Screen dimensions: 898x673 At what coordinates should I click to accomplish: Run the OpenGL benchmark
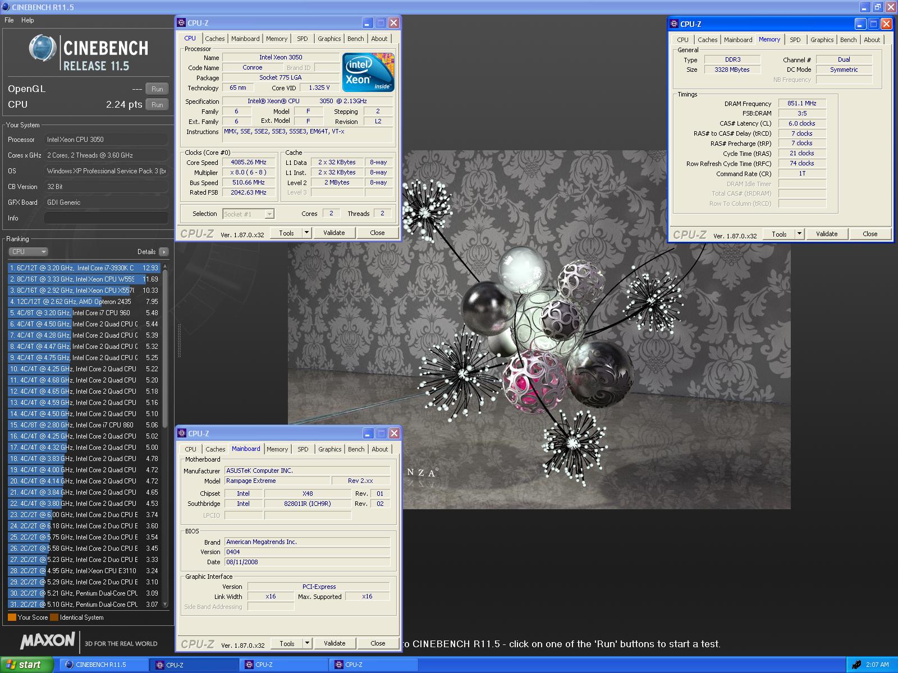pyautogui.click(x=157, y=89)
